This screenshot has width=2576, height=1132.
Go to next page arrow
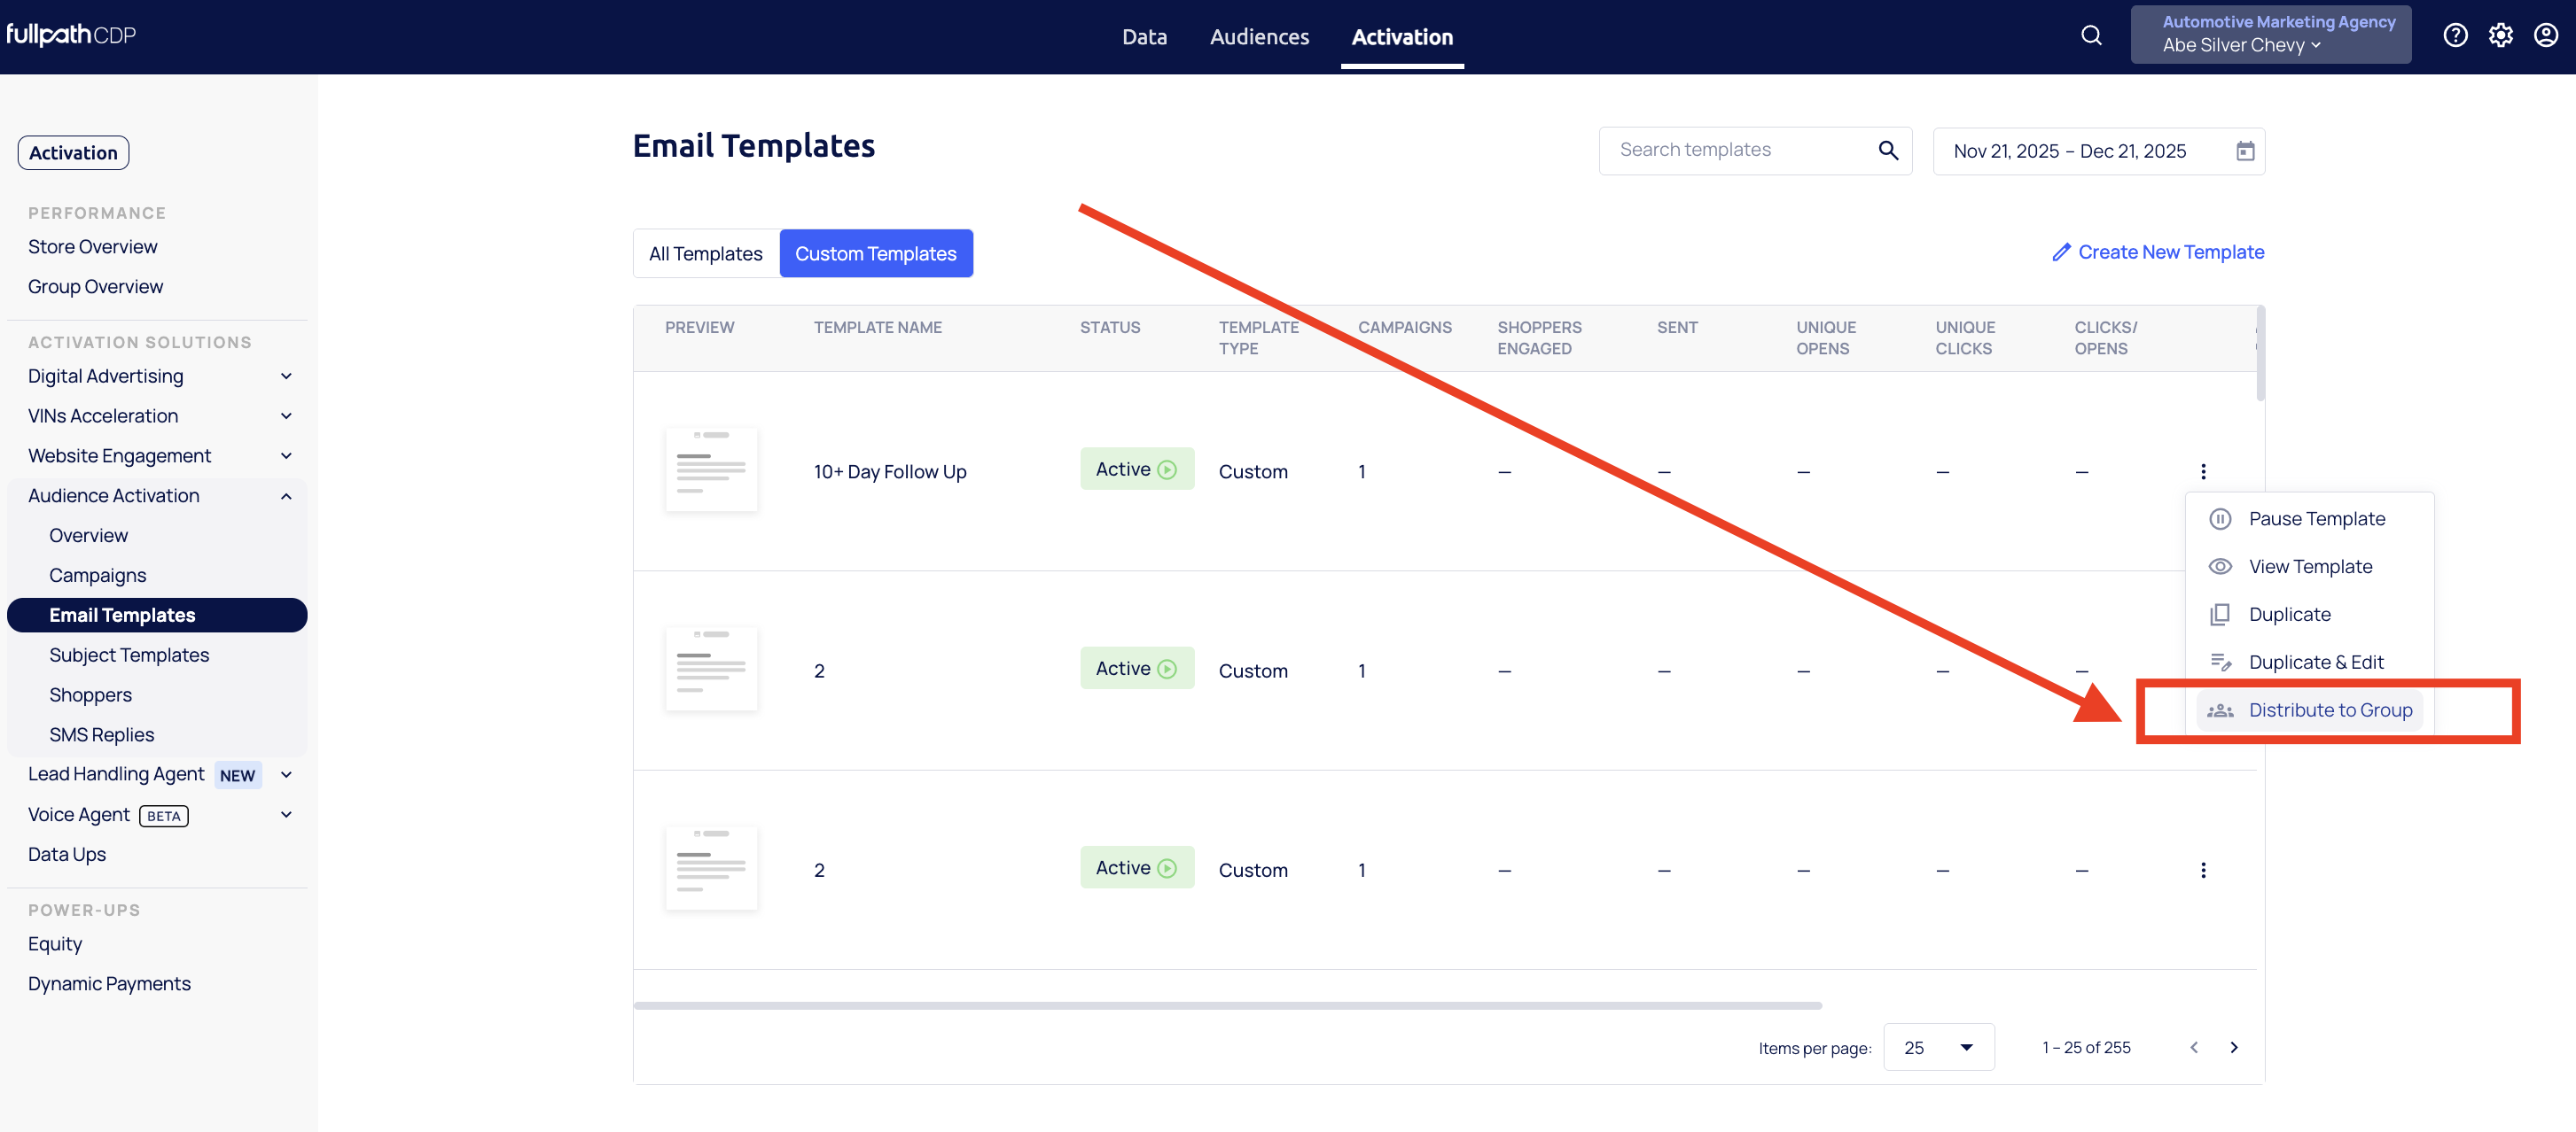(x=2234, y=1047)
